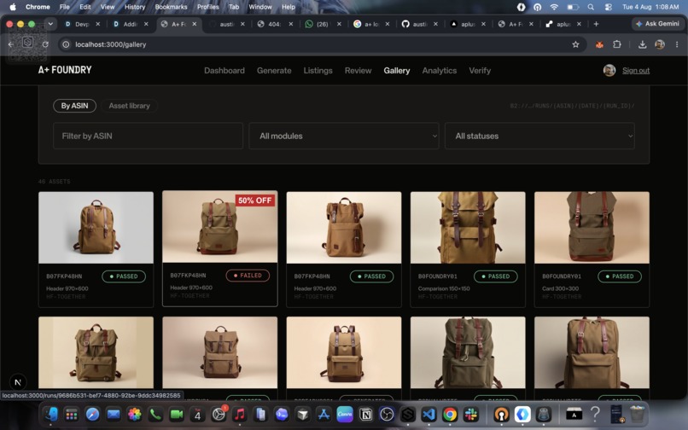This screenshot has width=688, height=430.
Task: Open OBS from the dock
Action: click(387, 414)
